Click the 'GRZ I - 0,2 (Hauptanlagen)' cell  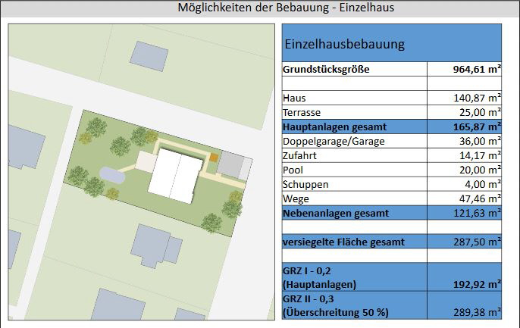(x=355, y=277)
